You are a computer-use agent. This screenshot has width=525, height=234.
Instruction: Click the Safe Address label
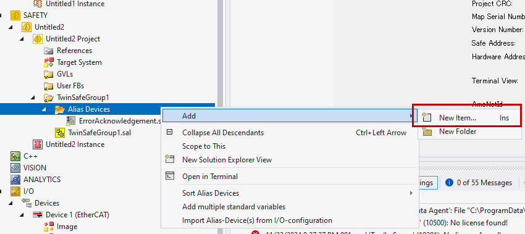[493, 43]
